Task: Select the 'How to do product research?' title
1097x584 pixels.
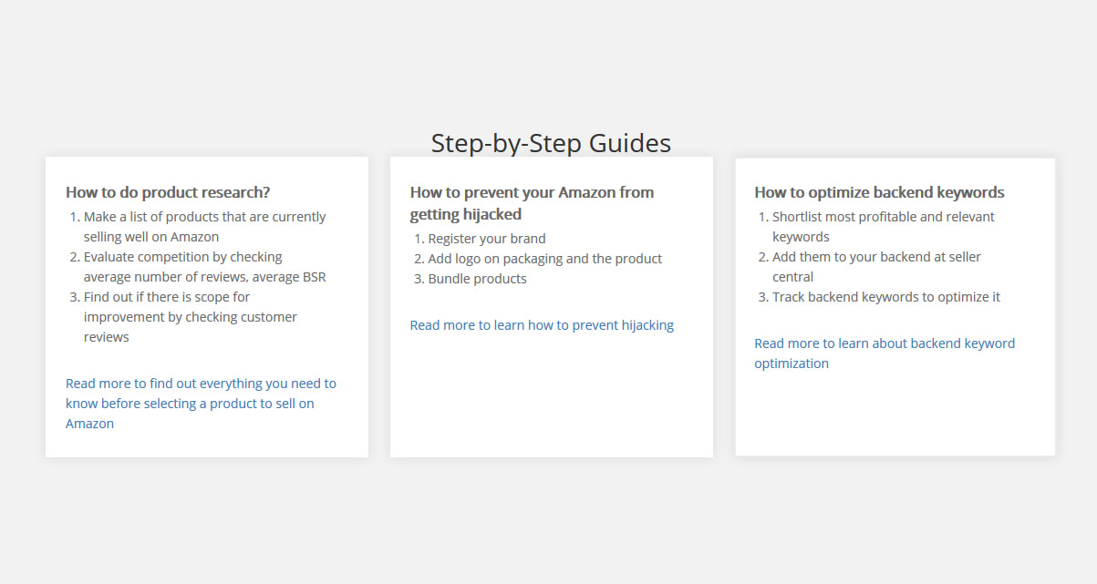Action: click(168, 192)
